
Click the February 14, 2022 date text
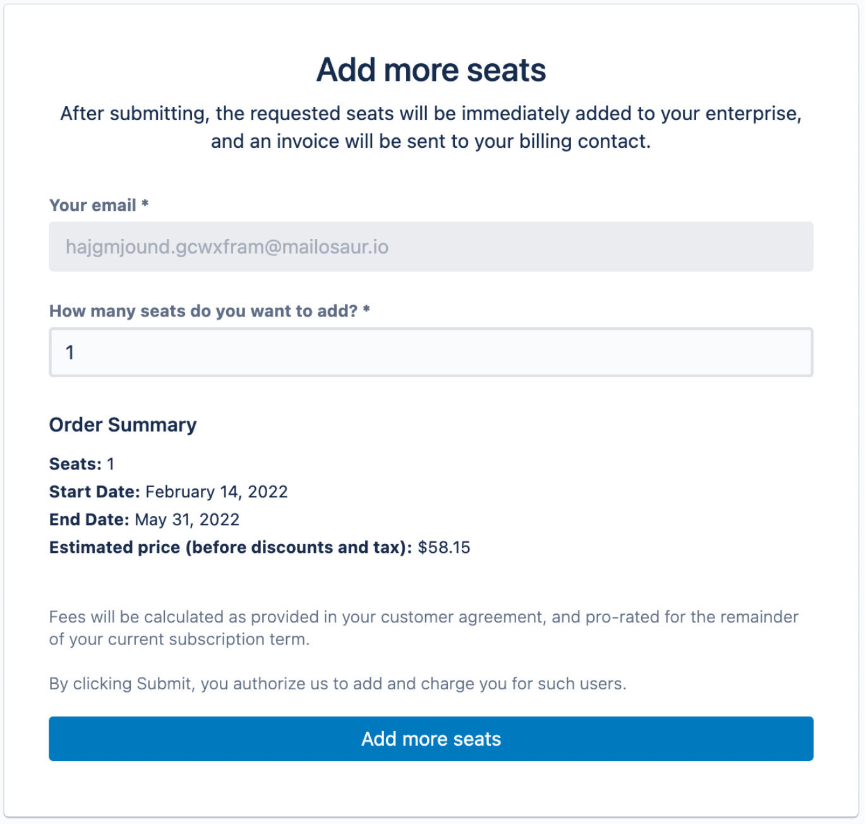[217, 492]
